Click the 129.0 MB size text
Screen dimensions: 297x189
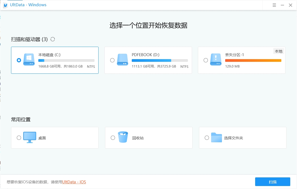click(232, 66)
